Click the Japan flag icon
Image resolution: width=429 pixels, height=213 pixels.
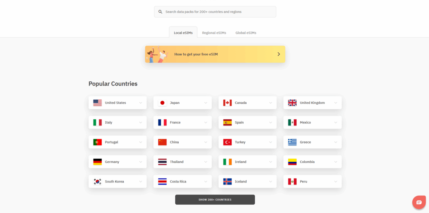click(x=162, y=103)
